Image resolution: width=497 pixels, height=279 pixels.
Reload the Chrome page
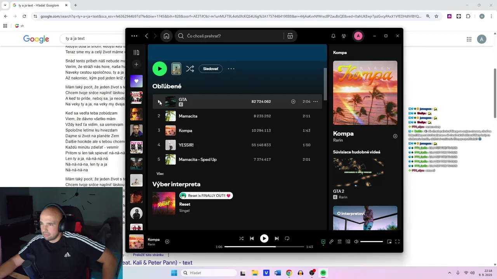pyautogui.click(x=24, y=16)
